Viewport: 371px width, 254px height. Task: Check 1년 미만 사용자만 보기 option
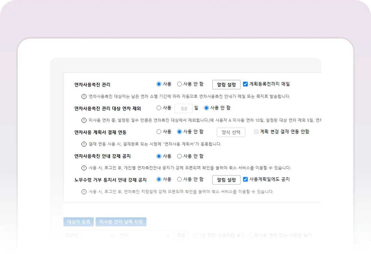[196, 235]
